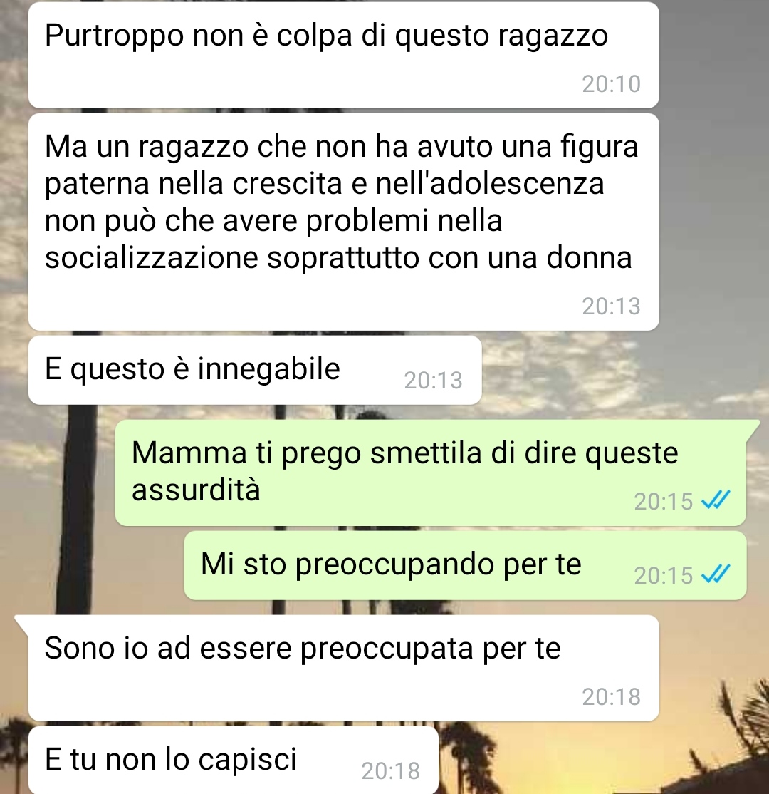
Task: Tap the 20:18 time under 'preoccupata per te'
Action: (x=611, y=697)
